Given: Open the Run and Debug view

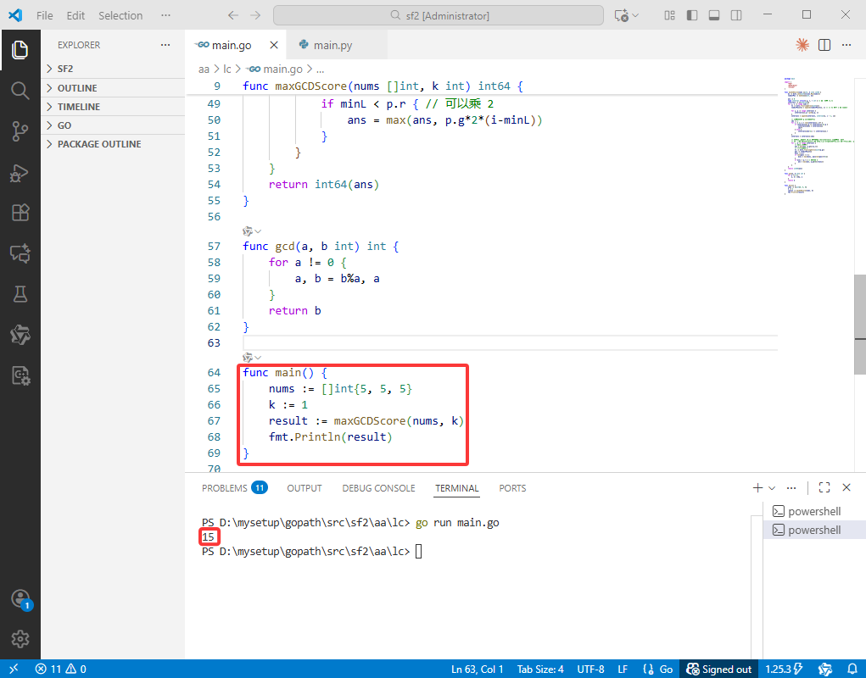Looking at the screenshot, I should pos(20,172).
